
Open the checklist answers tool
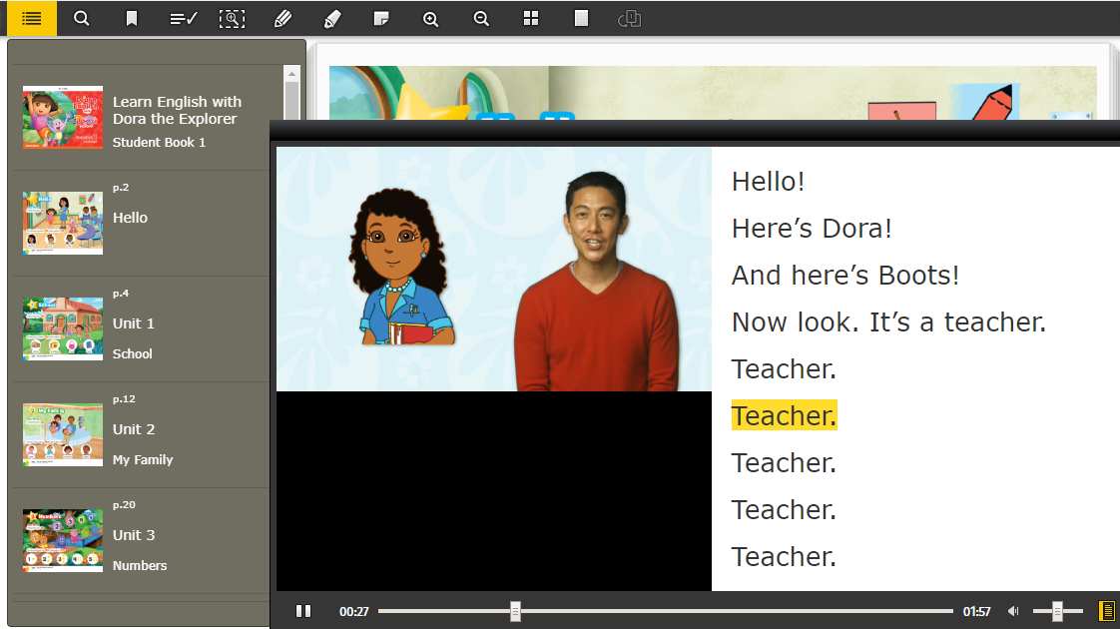183,19
